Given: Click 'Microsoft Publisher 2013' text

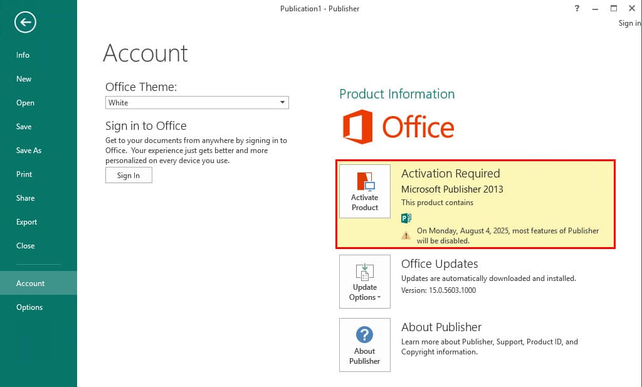Looking at the screenshot, I should coord(452,189).
